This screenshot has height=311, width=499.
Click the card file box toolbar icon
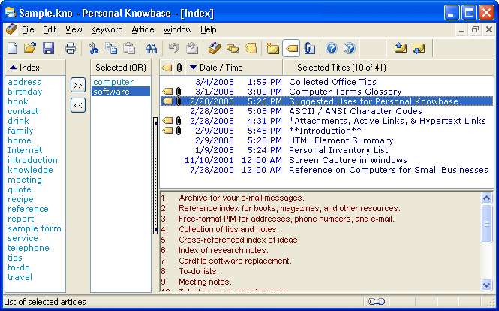pyautogui.click(x=215, y=48)
